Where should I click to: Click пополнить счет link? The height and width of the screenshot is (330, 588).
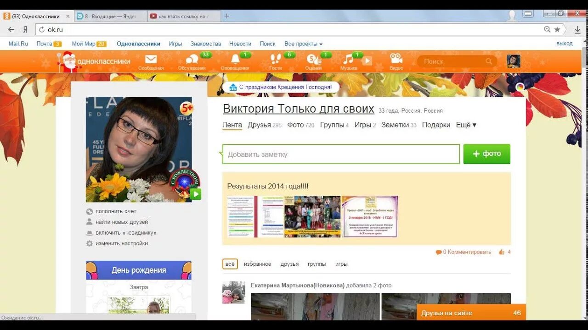(116, 211)
